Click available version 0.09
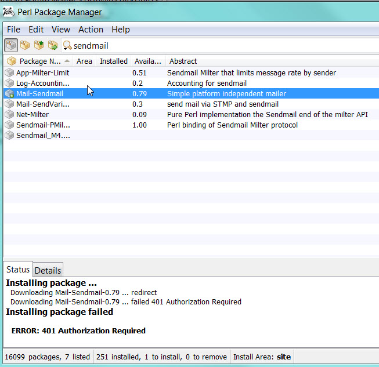Image resolution: width=379 pixels, height=367 pixels. pos(139,114)
